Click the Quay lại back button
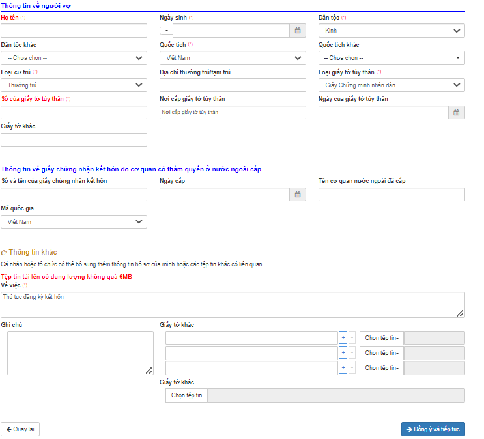 (20, 429)
